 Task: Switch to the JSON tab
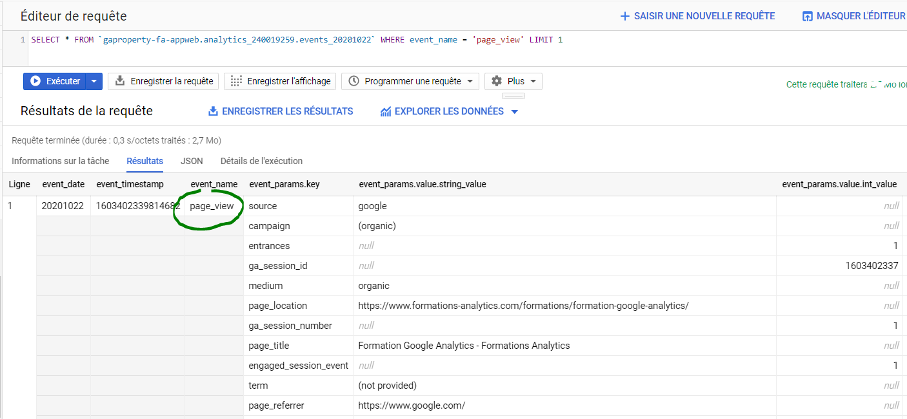(x=192, y=161)
